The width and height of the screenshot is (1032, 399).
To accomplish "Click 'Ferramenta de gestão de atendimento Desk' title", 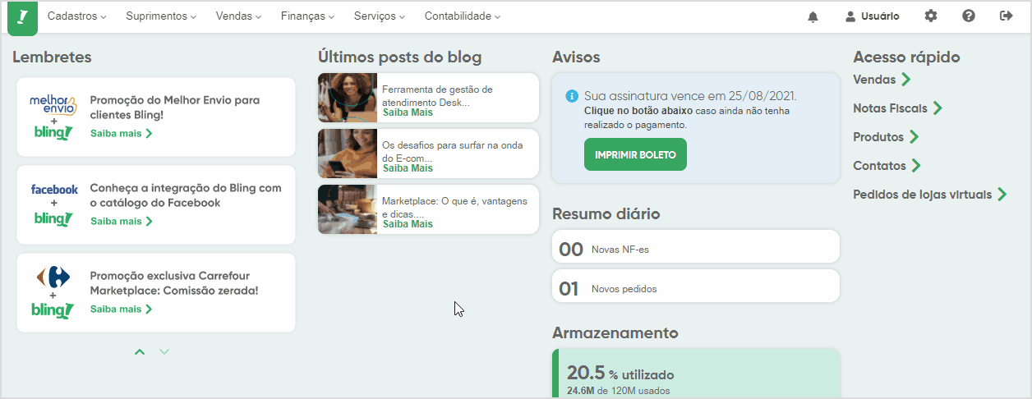I will (x=437, y=96).
